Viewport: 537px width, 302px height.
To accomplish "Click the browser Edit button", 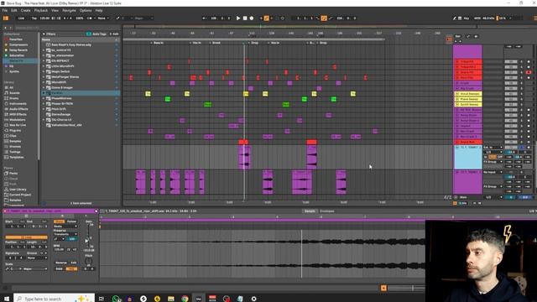I will point(114,34).
